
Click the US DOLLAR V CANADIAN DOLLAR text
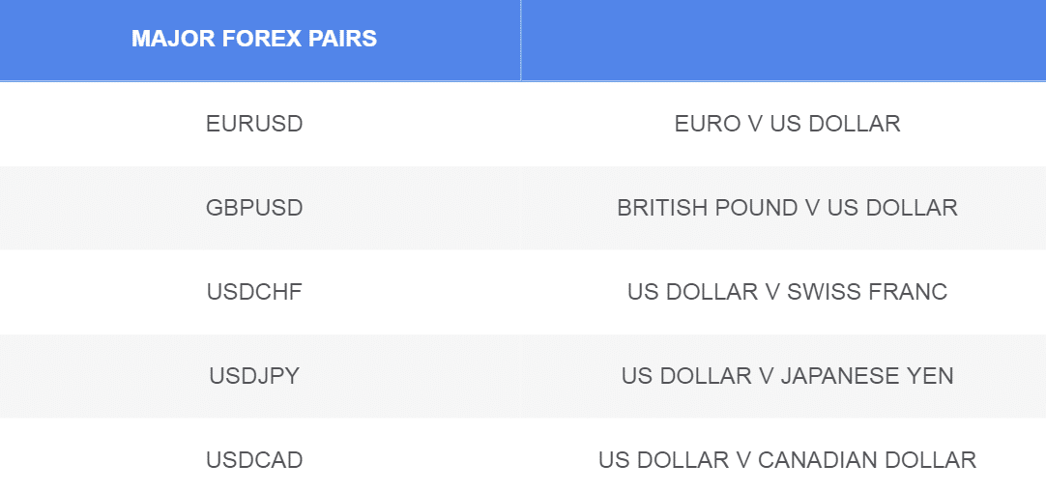(x=787, y=460)
